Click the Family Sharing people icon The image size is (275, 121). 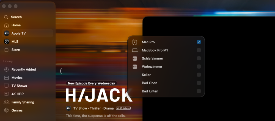[7, 102]
